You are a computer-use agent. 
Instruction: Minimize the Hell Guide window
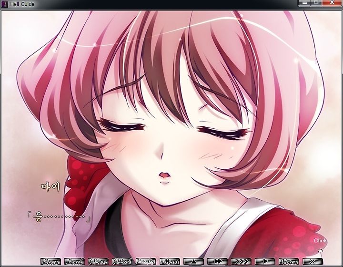(304, 3)
